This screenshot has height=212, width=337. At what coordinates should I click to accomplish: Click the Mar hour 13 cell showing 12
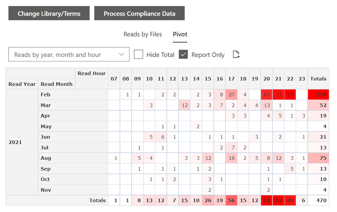(x=184, y=105)
